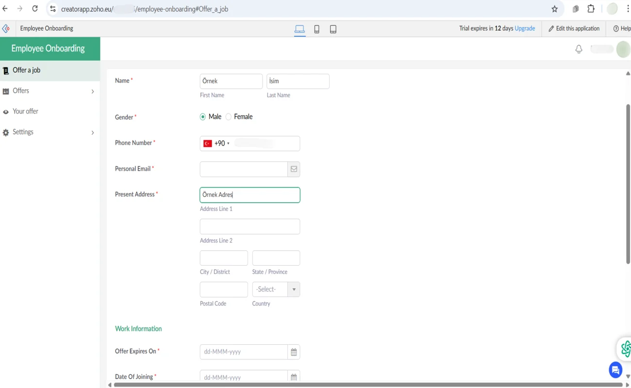Select the Male gender option
The width and height of the screenshot is (631, 388).
pos(203,117)
